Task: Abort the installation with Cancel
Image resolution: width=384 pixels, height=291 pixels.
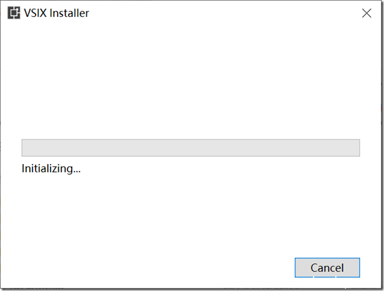Action: [x=327, y=268]
